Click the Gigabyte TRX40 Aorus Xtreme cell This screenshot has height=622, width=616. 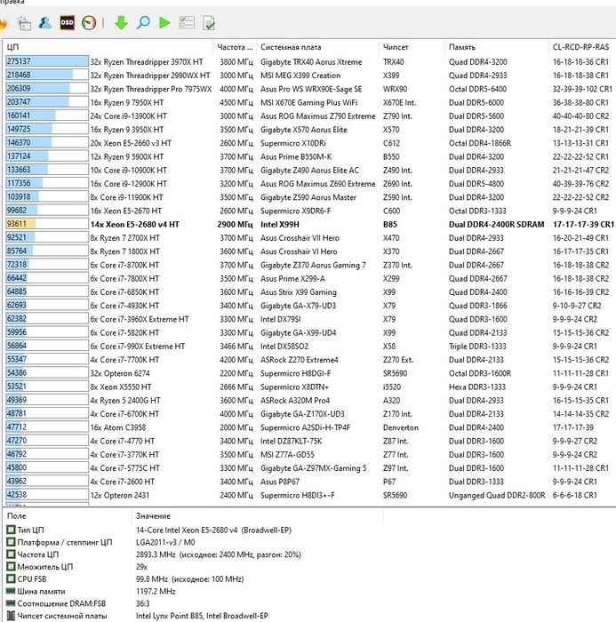[x=311, y=62]
